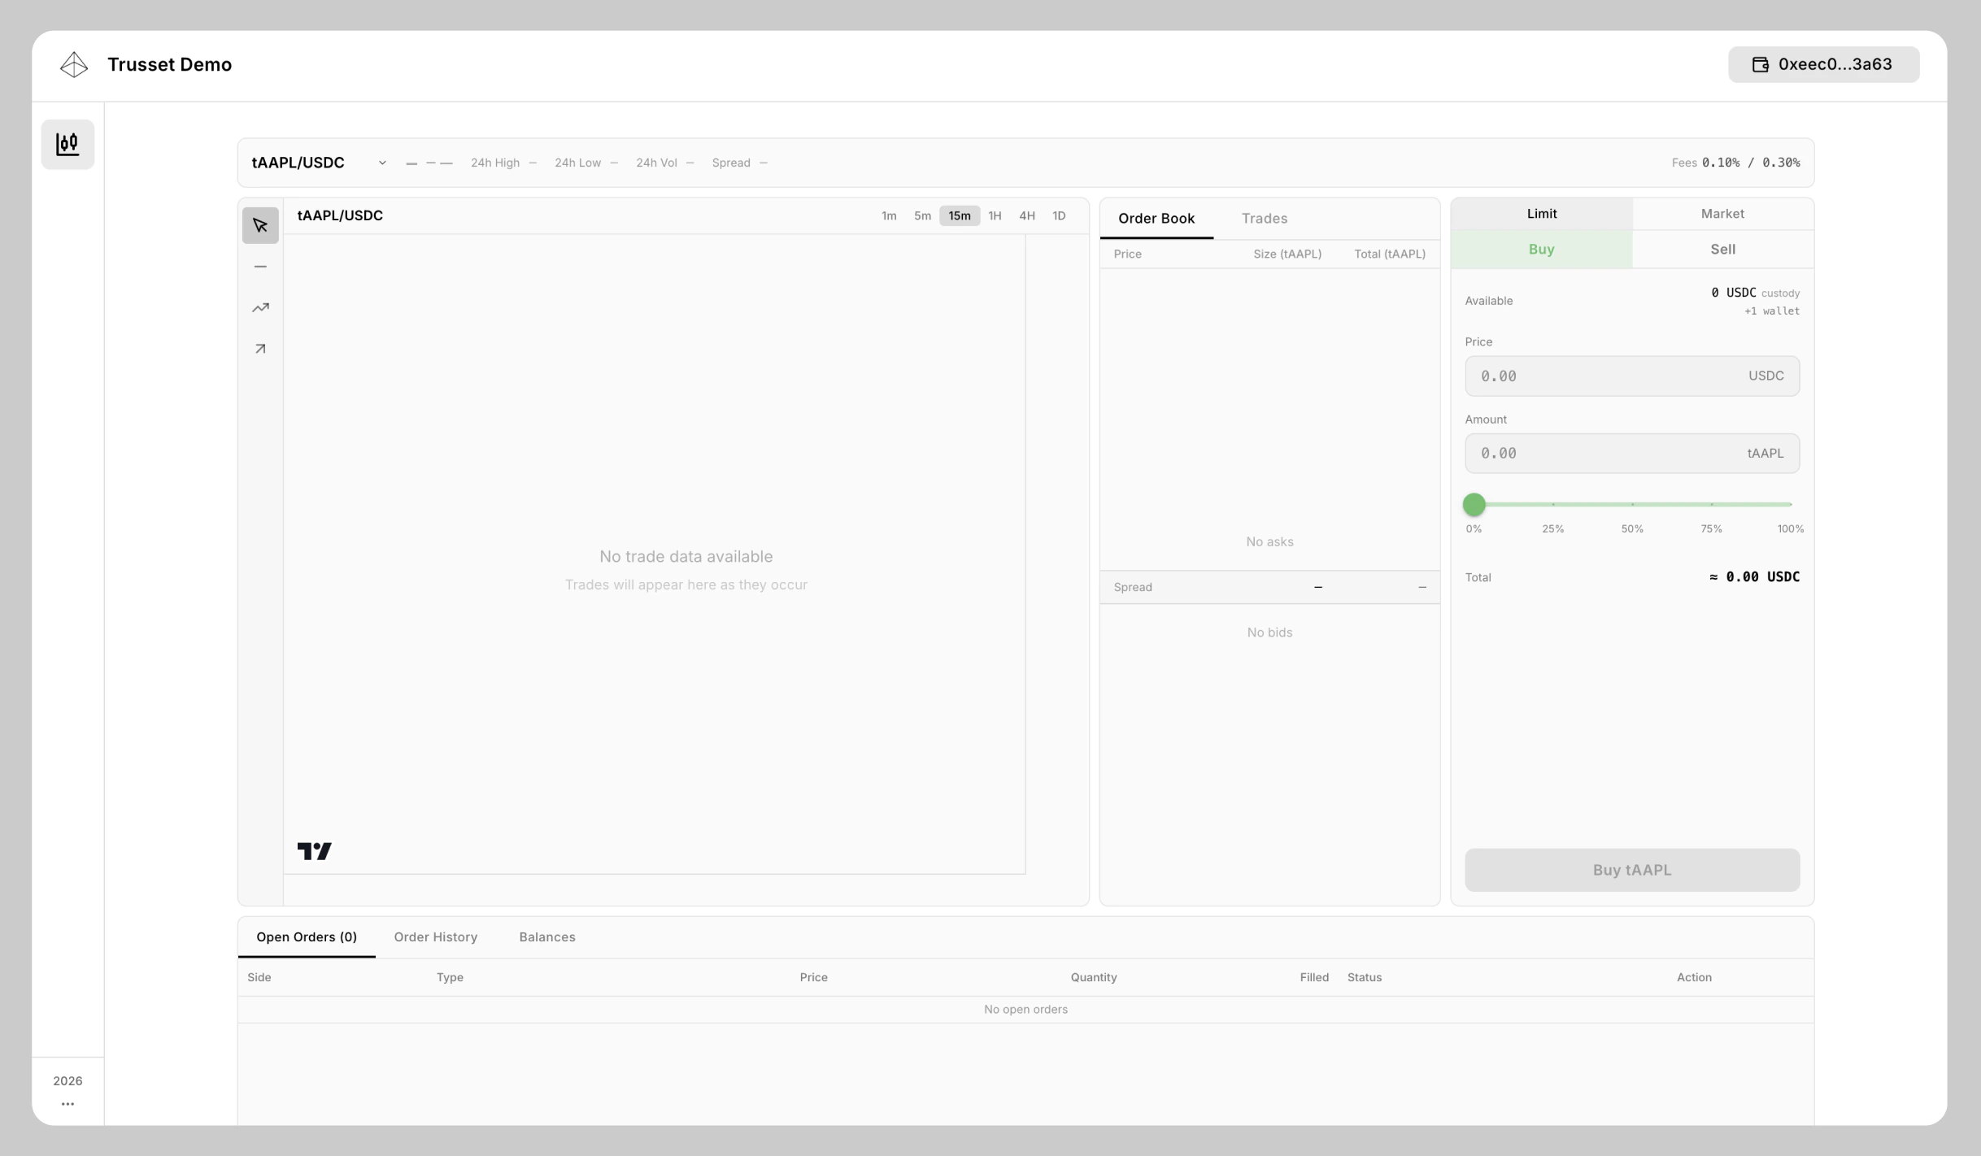Open the candlestick trading page from the sidebar
1981x1156 pixels.
coord(67,144)
